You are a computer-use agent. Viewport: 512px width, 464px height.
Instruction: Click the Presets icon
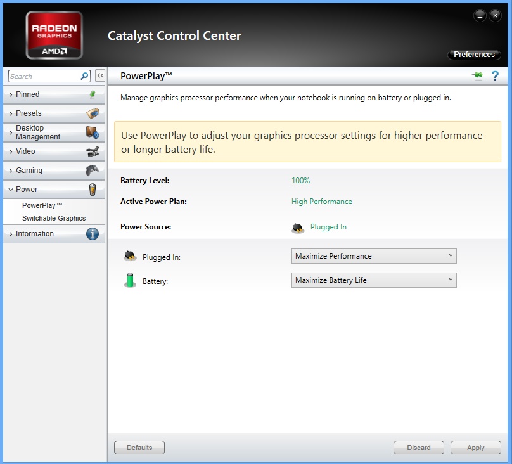tap(93, 113)
